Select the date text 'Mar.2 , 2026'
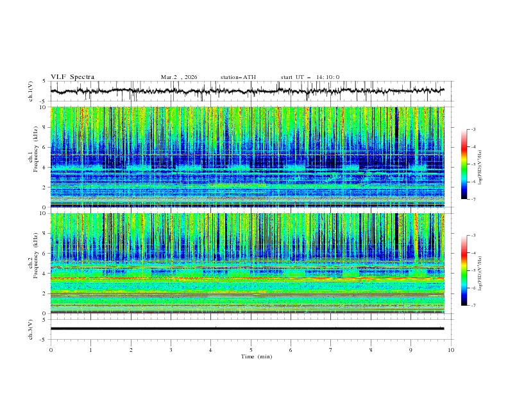Viewport: 508px width, 393px height. (179, 77)
